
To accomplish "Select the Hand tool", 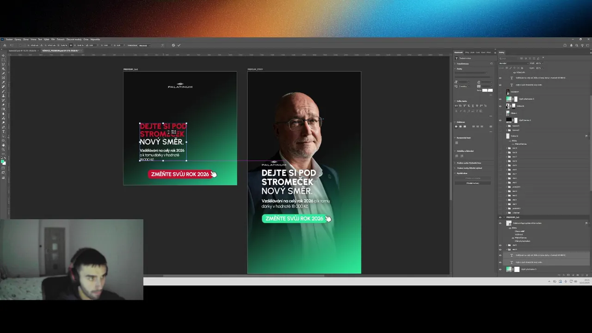I will pos(3,145).
